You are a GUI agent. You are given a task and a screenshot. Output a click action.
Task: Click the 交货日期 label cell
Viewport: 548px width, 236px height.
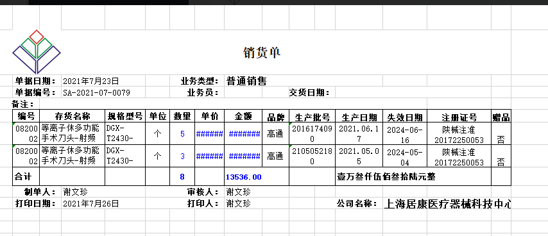pyautogui.click(x=309, y=92)
